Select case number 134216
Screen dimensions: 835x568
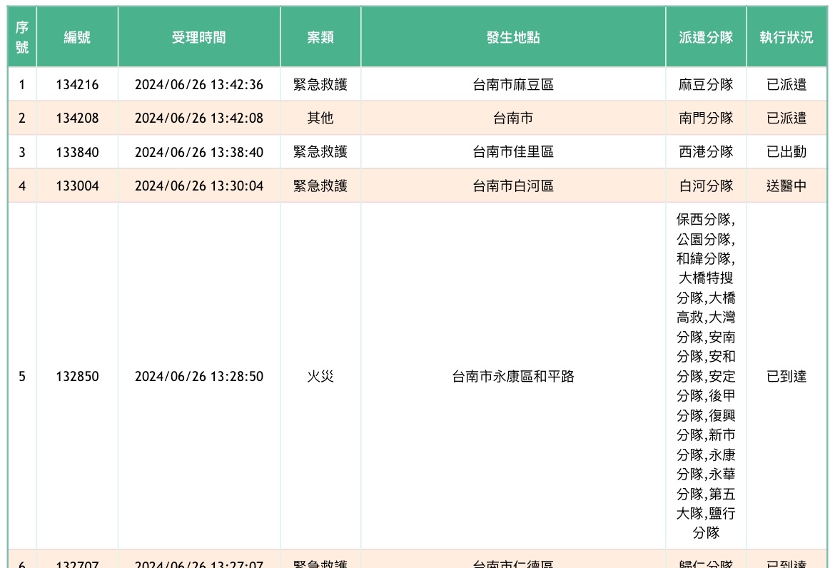[77, 85]
